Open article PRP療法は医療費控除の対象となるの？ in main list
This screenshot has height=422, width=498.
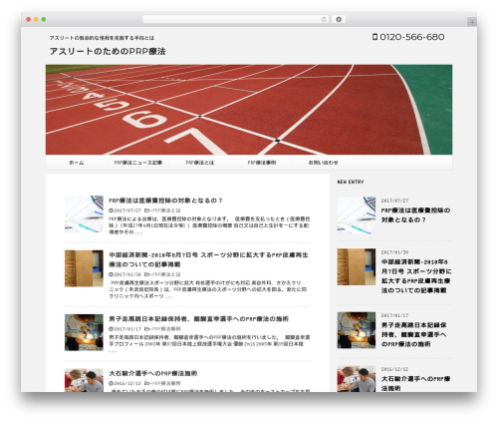click(x=165, y=201)
